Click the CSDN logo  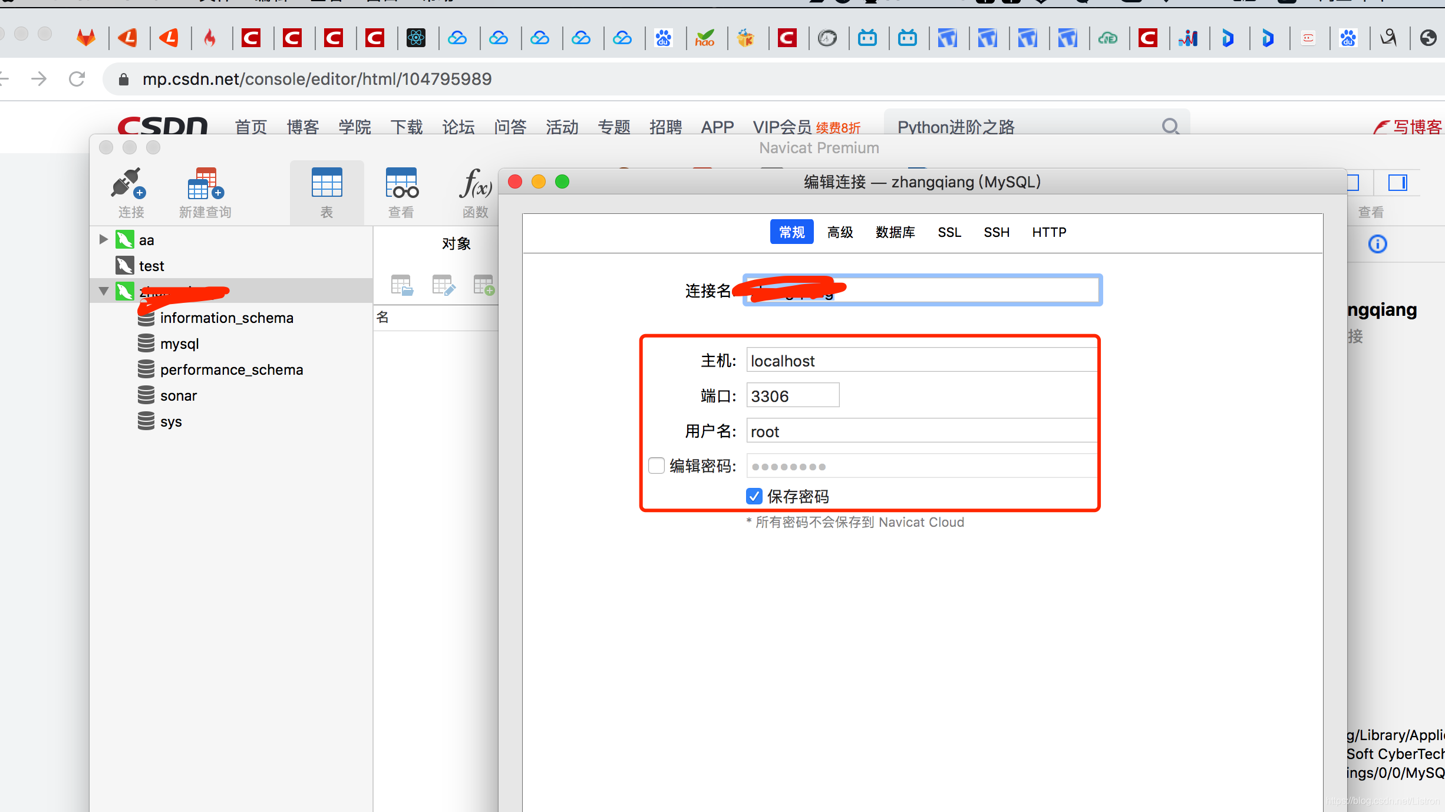tap(163, 125)
